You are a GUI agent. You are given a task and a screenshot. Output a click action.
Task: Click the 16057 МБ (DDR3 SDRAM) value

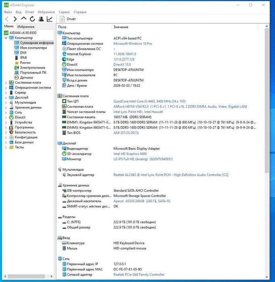pyautogui.click(x=132, y=117)
